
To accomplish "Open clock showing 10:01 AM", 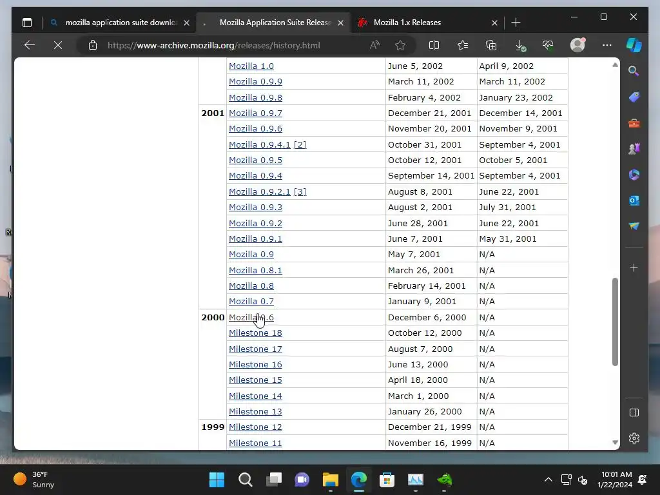I will pyautogui.click(x=615, y=480).
